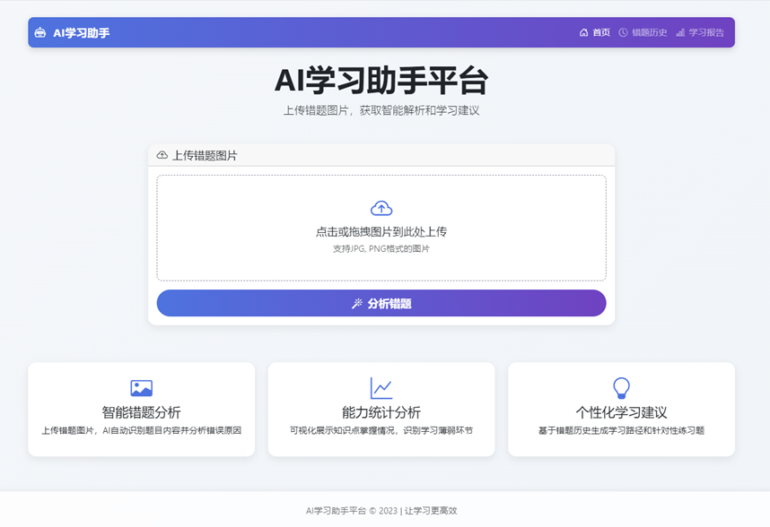Click the 分析错题 button
This screenshot has width=770, height=527.
[x=381, y=303]
